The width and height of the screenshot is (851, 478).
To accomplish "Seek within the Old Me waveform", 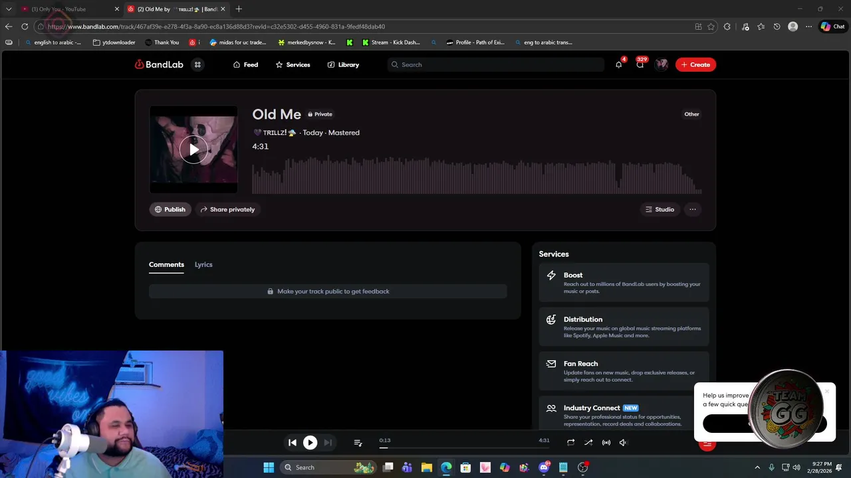I will (x=477, y=174).
